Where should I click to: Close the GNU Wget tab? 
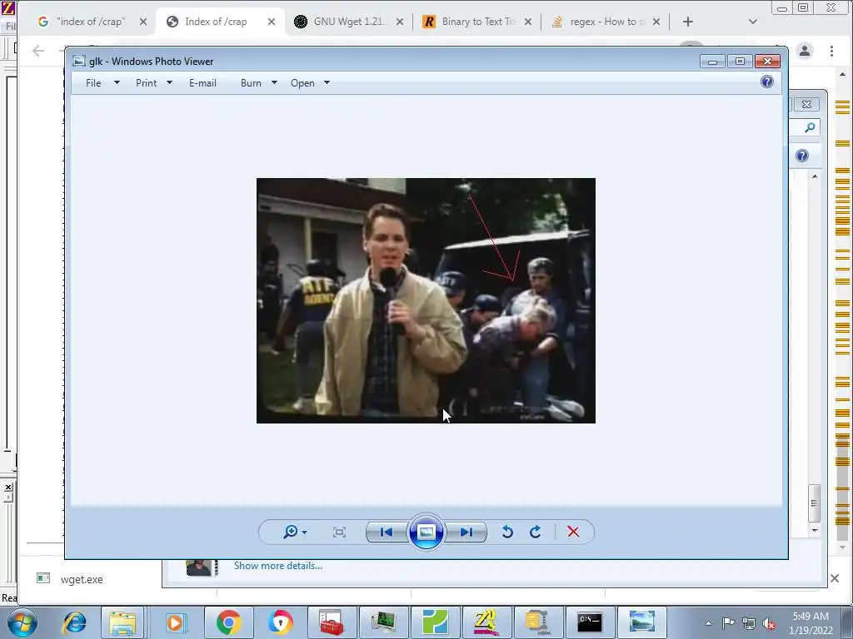[x=400, y=22]
